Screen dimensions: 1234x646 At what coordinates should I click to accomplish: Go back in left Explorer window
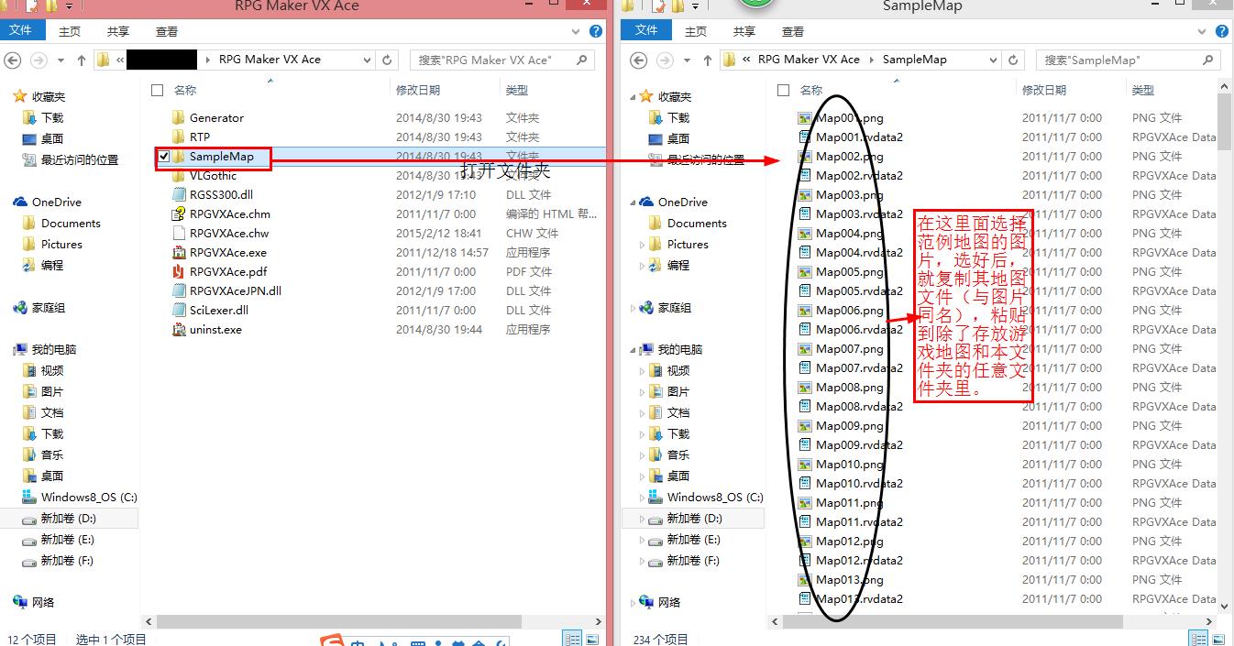[x=13, y=60]
